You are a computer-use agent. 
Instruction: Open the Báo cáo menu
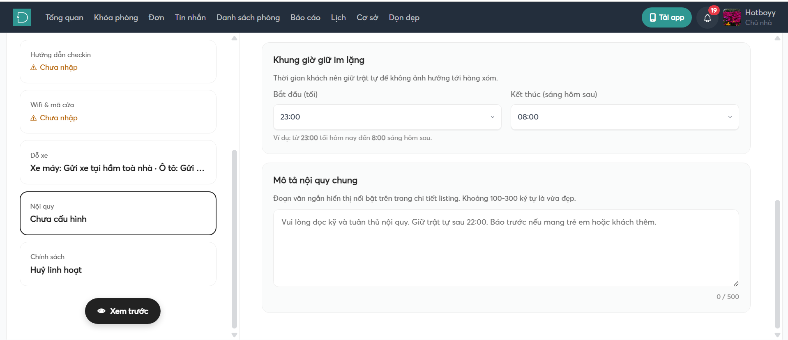pyautogui.click(x=305, y=18)
